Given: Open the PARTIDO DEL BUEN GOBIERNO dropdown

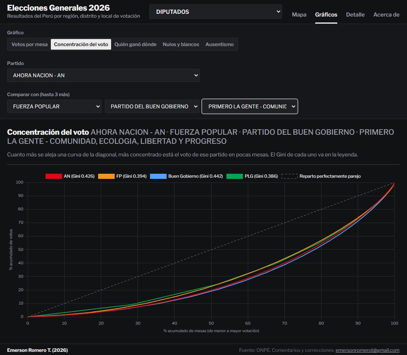Looking at the screenshot, I should click(x=152, y=106).
